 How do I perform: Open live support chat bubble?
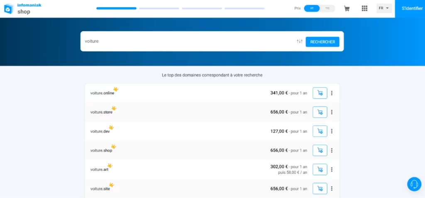414,184
